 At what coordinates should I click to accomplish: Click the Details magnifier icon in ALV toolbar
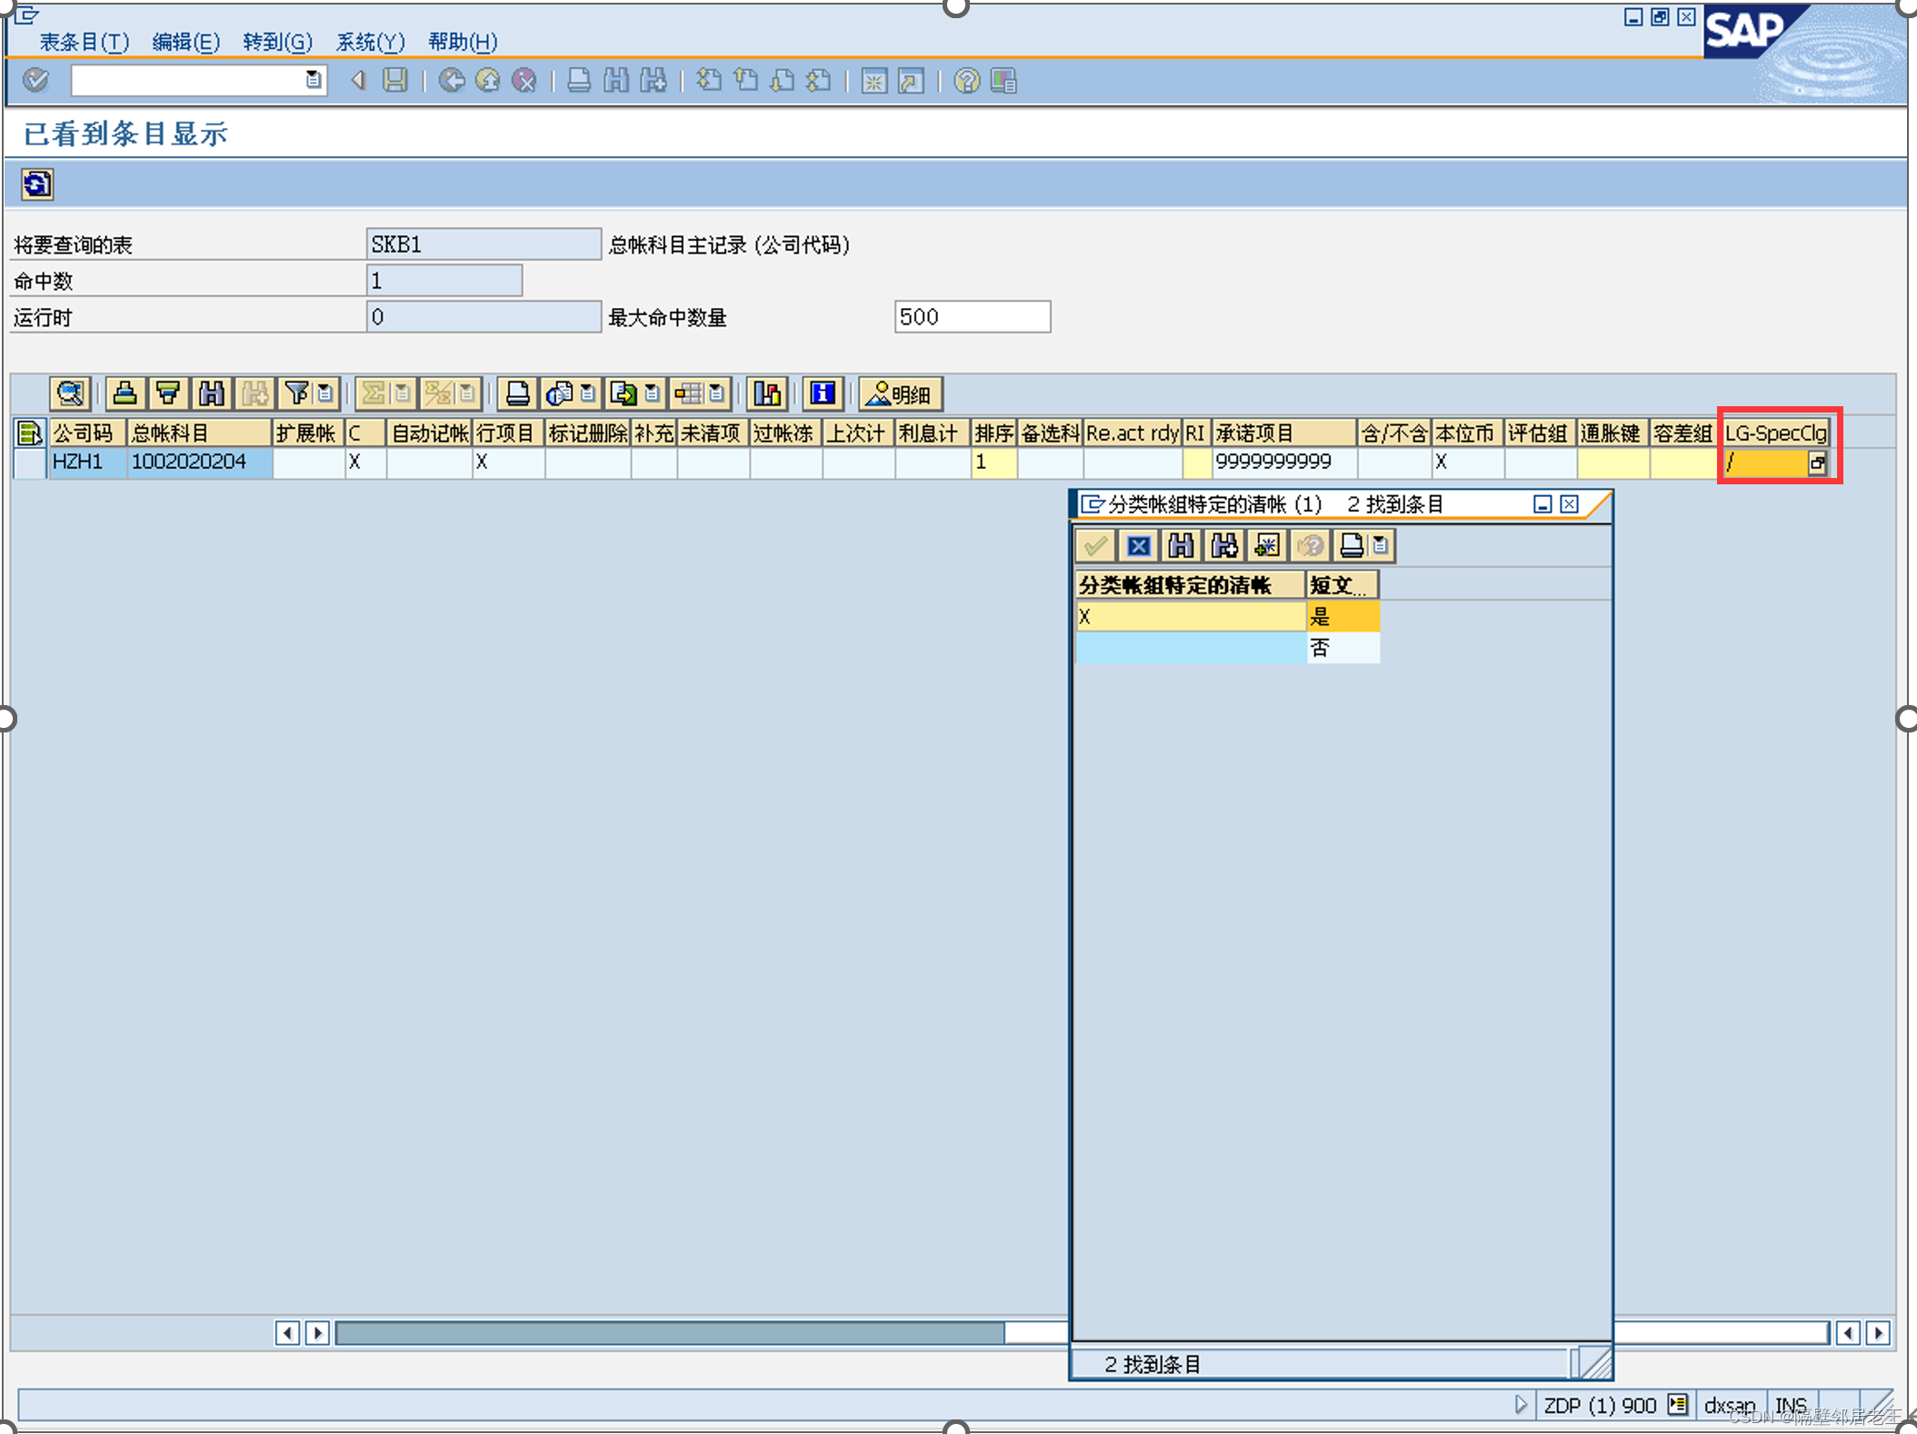click(x=70, y=393)
